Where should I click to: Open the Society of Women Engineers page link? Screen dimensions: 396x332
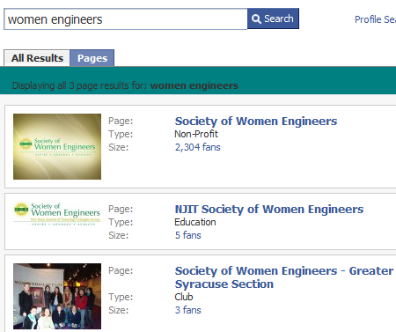(x=256, y=121)
